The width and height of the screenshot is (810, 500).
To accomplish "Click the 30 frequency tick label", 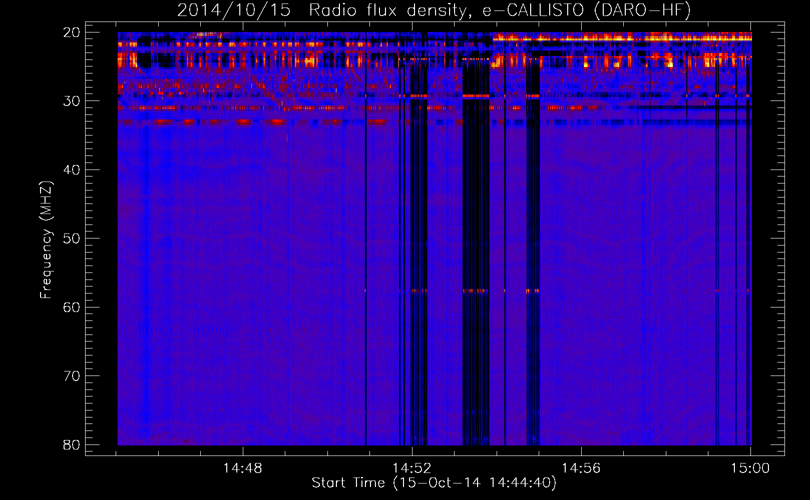I will point(72,101).
